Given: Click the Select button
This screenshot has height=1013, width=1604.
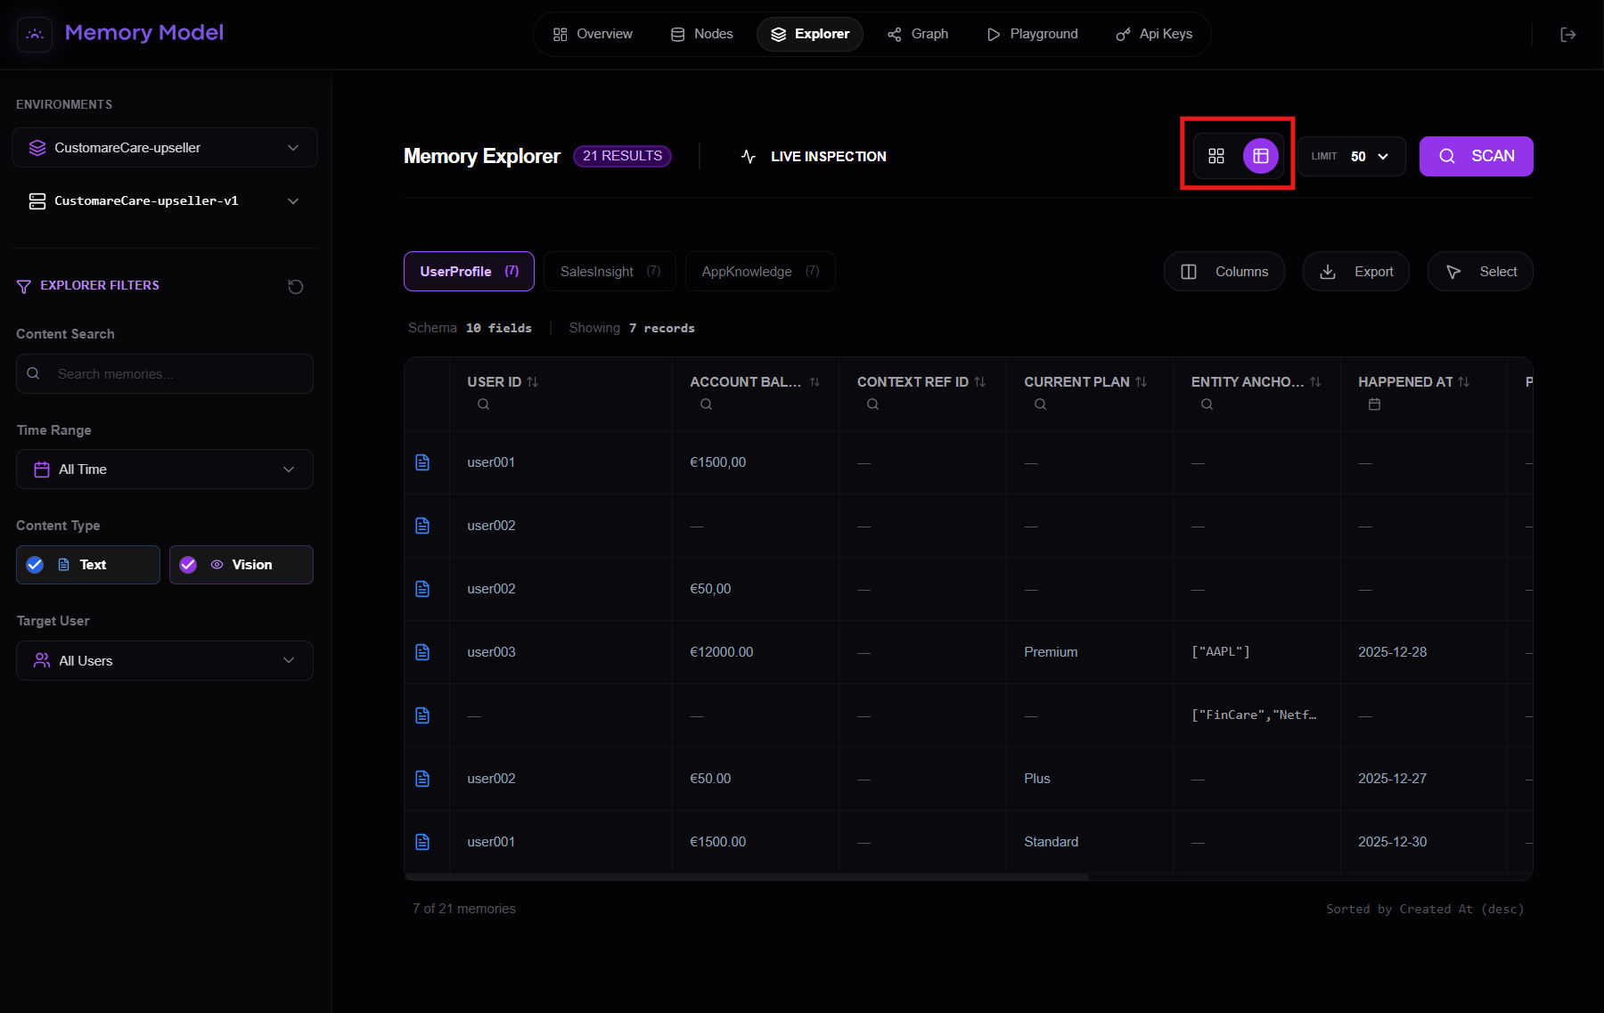Looking at the screenshot, I should [x=1480, y=272].
